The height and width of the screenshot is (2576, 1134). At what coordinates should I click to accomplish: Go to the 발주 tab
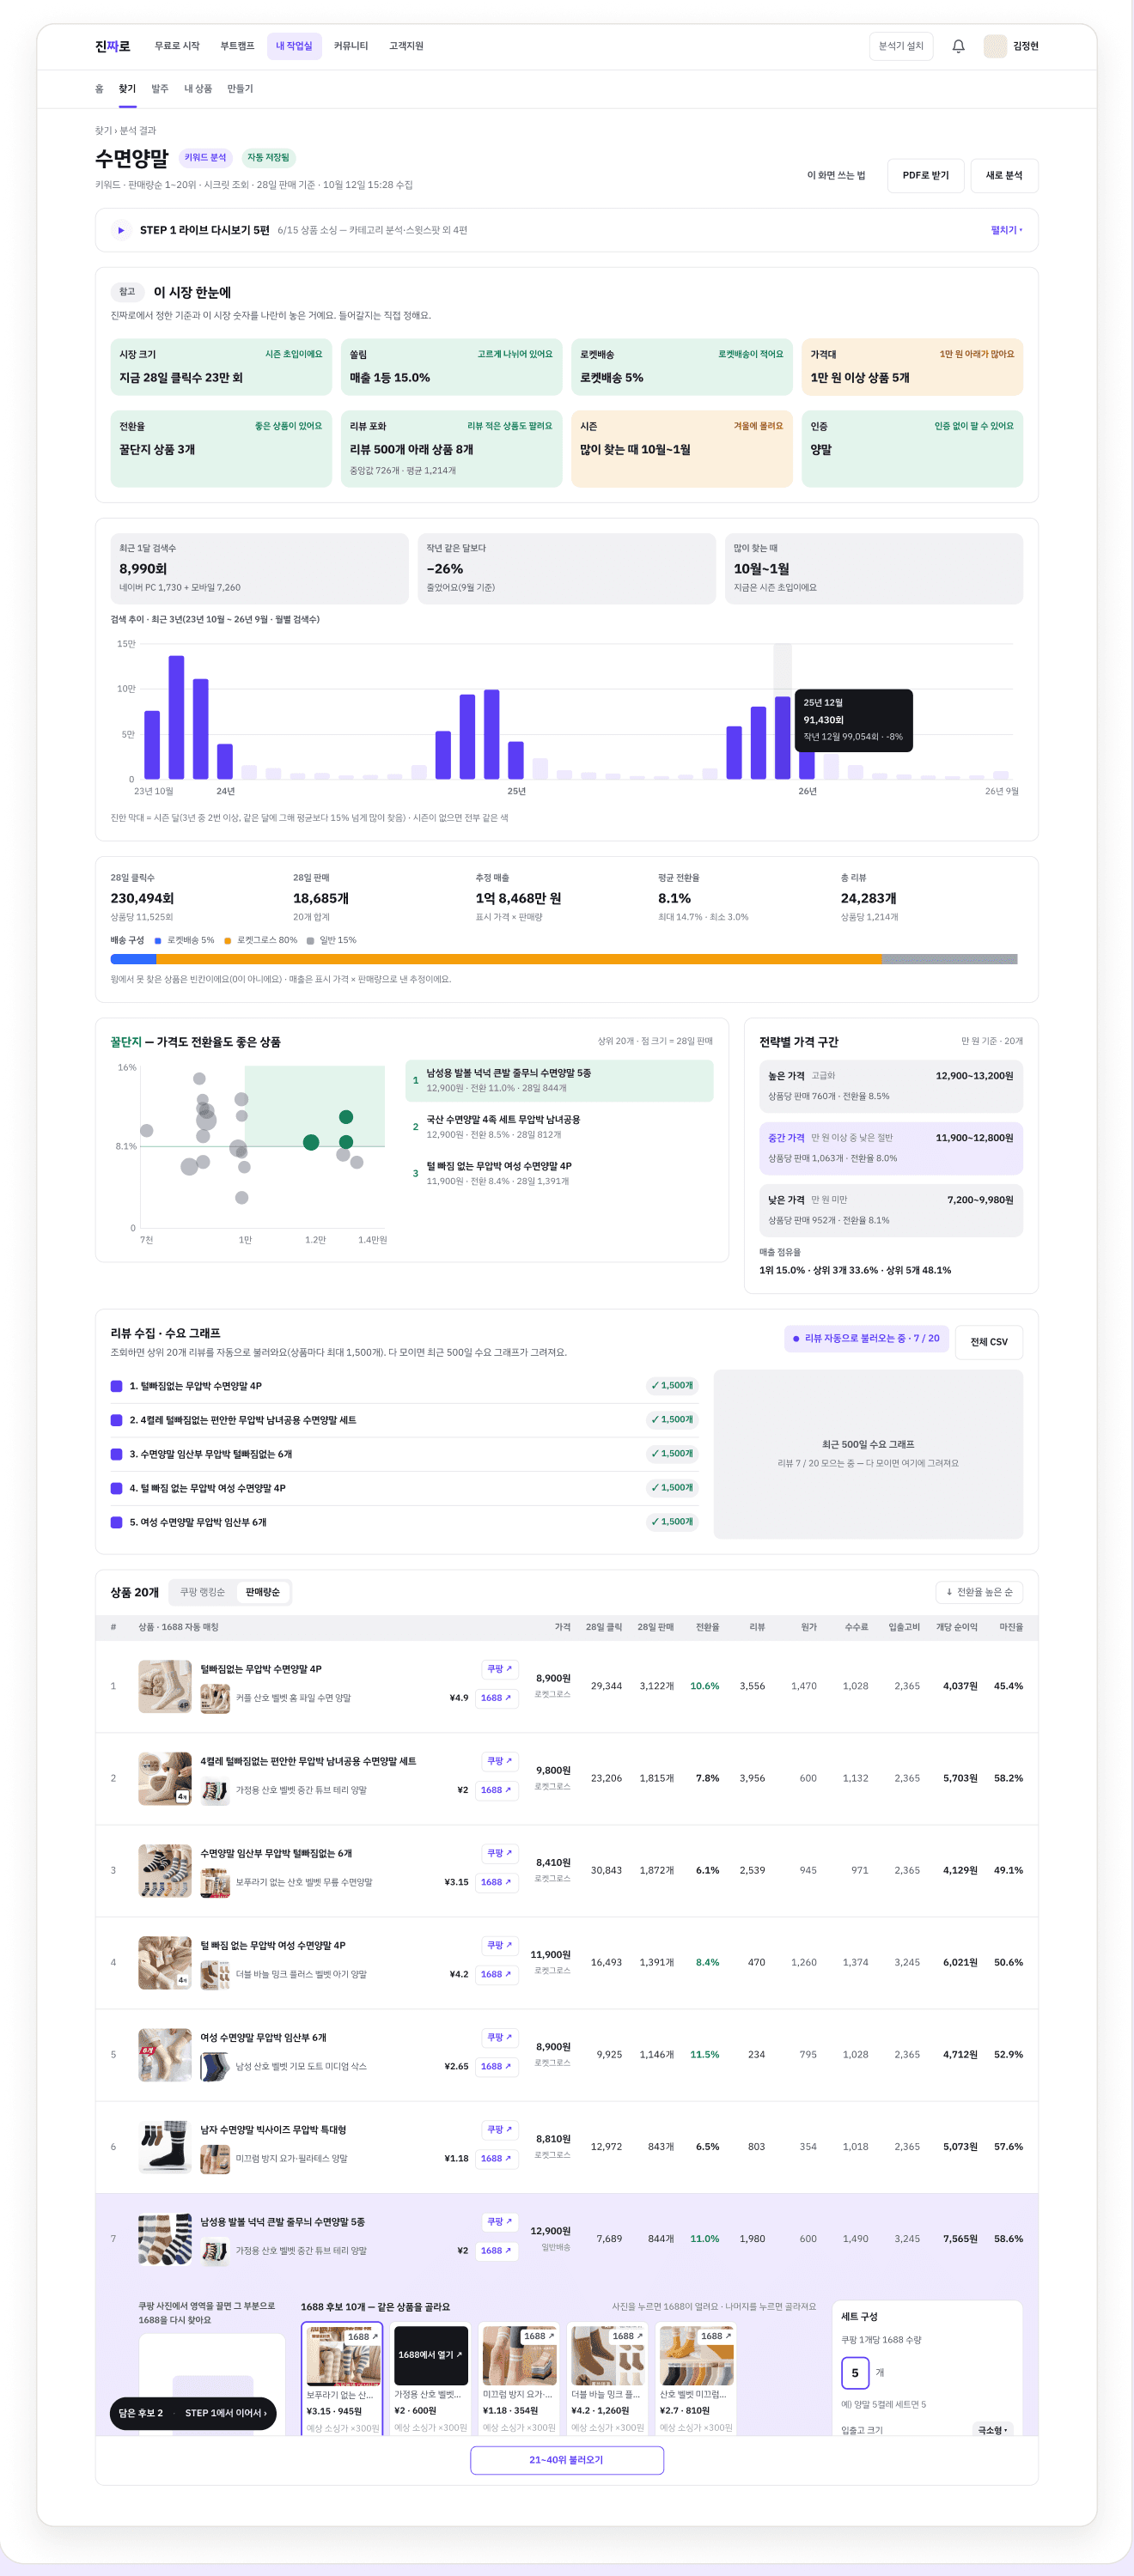click(159, 89)
